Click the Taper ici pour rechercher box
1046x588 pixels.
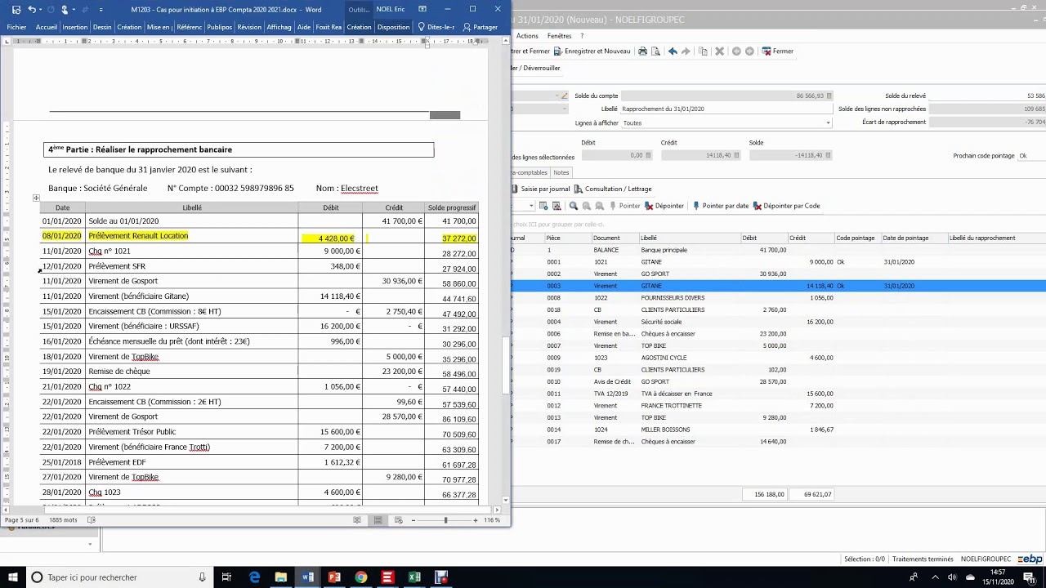click(x=118, y=577)
